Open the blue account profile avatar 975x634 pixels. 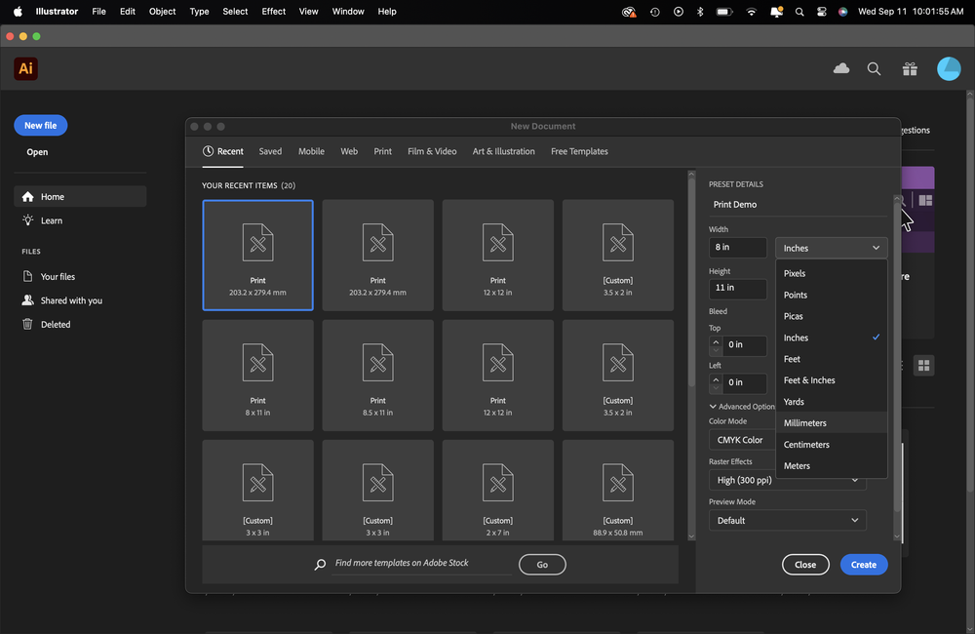(x=949, y=68)
